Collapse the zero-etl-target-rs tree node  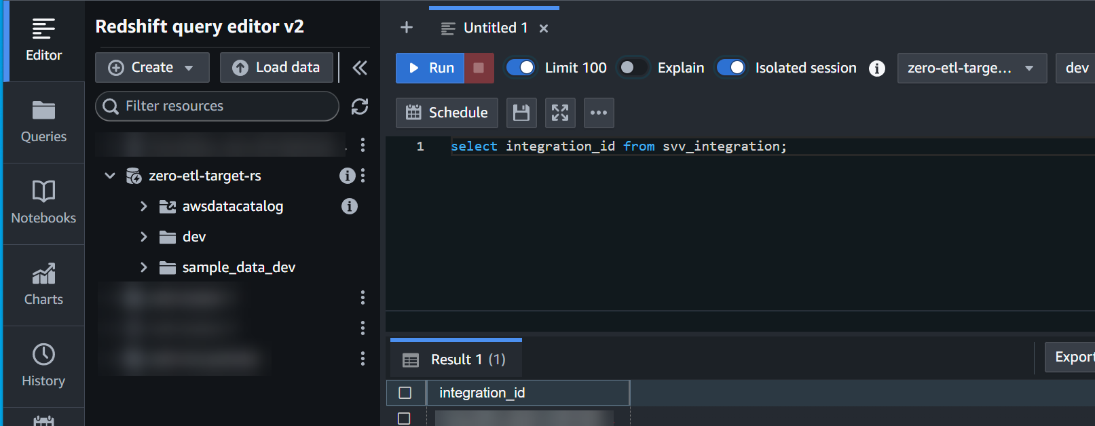point(109,176)
